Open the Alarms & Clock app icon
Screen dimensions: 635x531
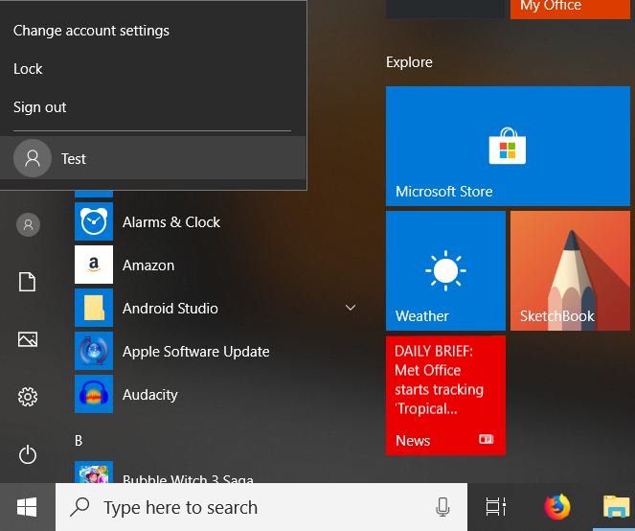point(94,222)
